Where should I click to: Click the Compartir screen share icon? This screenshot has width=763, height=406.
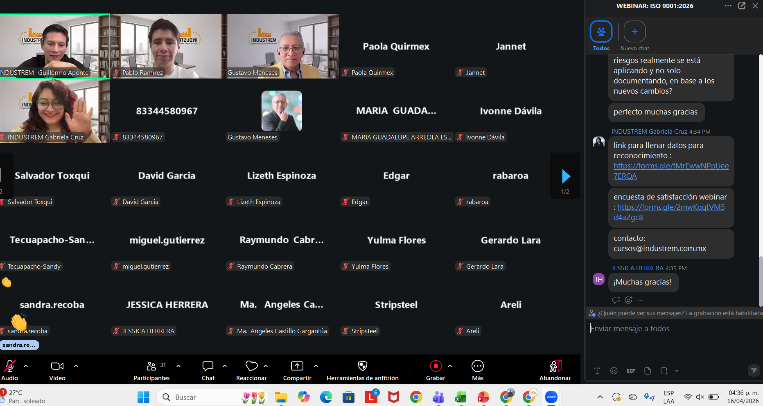pyautogui.click(x=297, y=366)
